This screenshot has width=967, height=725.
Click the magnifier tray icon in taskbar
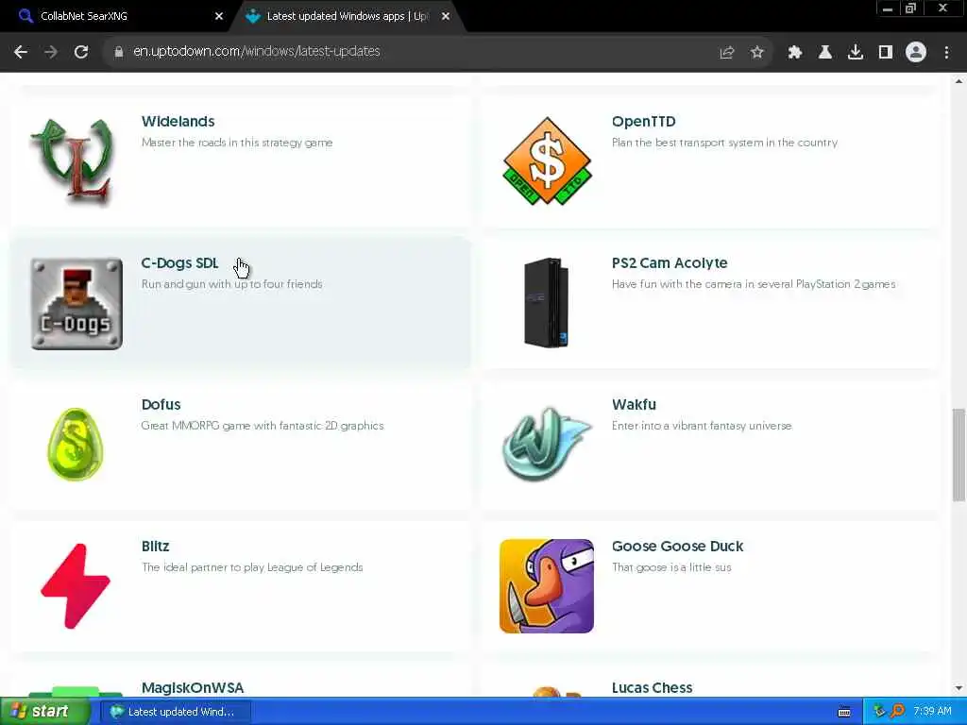pyautogui.click(x=897, y=712)
